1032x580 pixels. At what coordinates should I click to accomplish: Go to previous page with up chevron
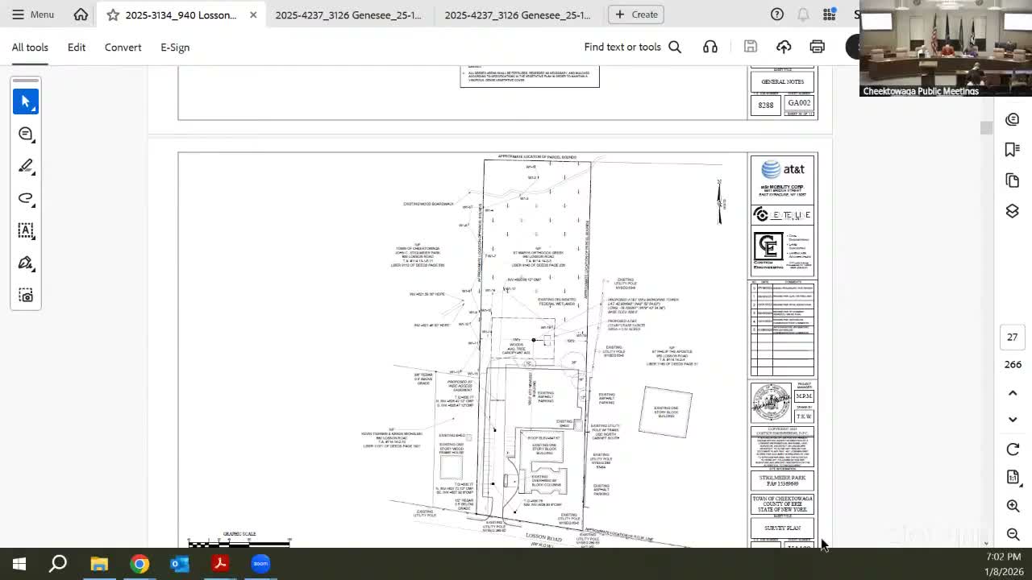(1013, 393)
